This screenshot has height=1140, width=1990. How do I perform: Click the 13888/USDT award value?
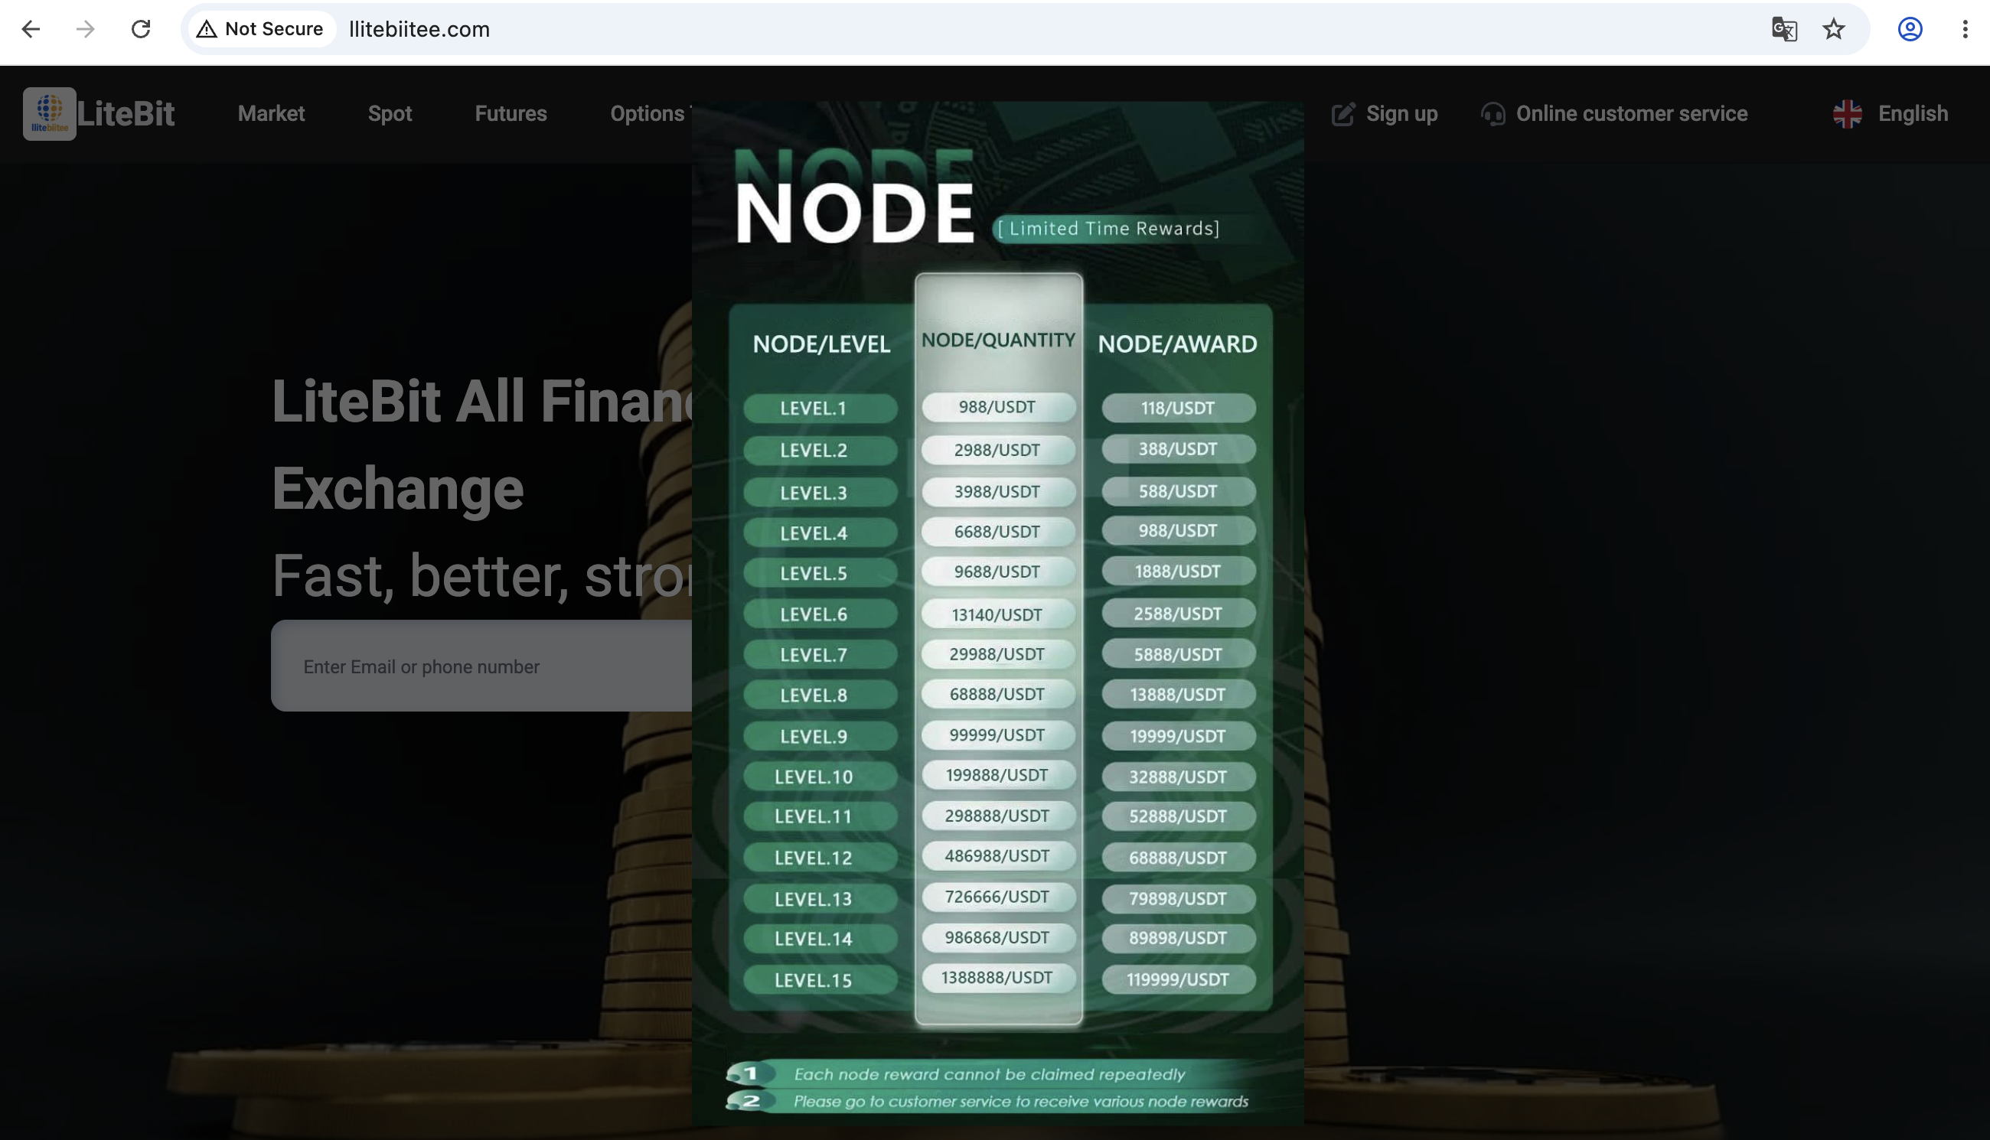(x=1179, y=695)
